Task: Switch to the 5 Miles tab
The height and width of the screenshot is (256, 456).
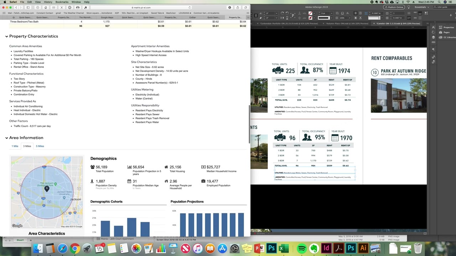Action: (x=40, y=146)
